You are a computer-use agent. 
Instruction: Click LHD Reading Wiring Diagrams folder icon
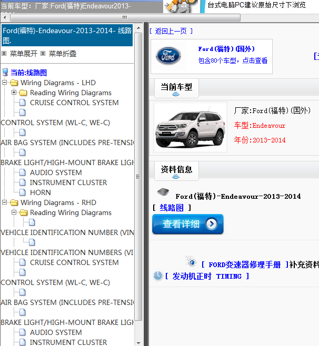(23, 93)
